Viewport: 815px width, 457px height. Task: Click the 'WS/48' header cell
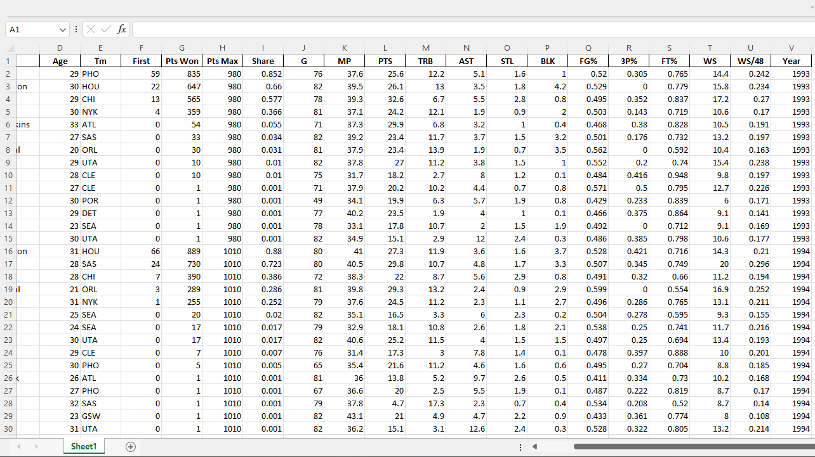point(750,61)
